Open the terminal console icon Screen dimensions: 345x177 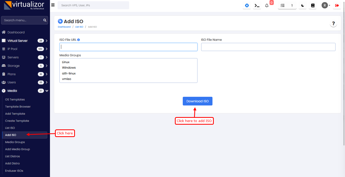click(x=257, y=6)
